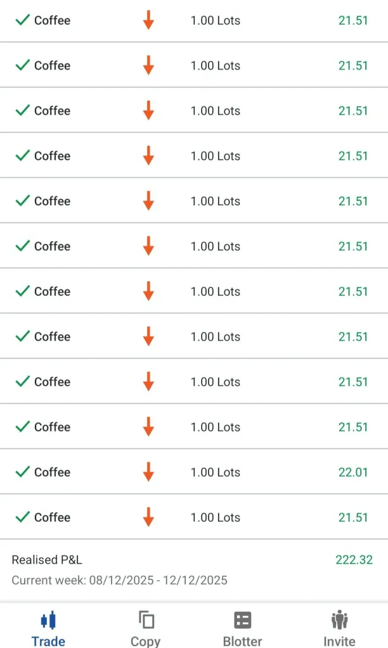The width and height of the screenshot is (388, 648).
Task: Select the Invite tab label
Action: pyautogui.click(x=339, y=640)
